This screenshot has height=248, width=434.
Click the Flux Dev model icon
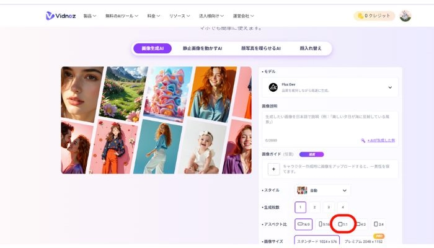(x=273, y=87)
